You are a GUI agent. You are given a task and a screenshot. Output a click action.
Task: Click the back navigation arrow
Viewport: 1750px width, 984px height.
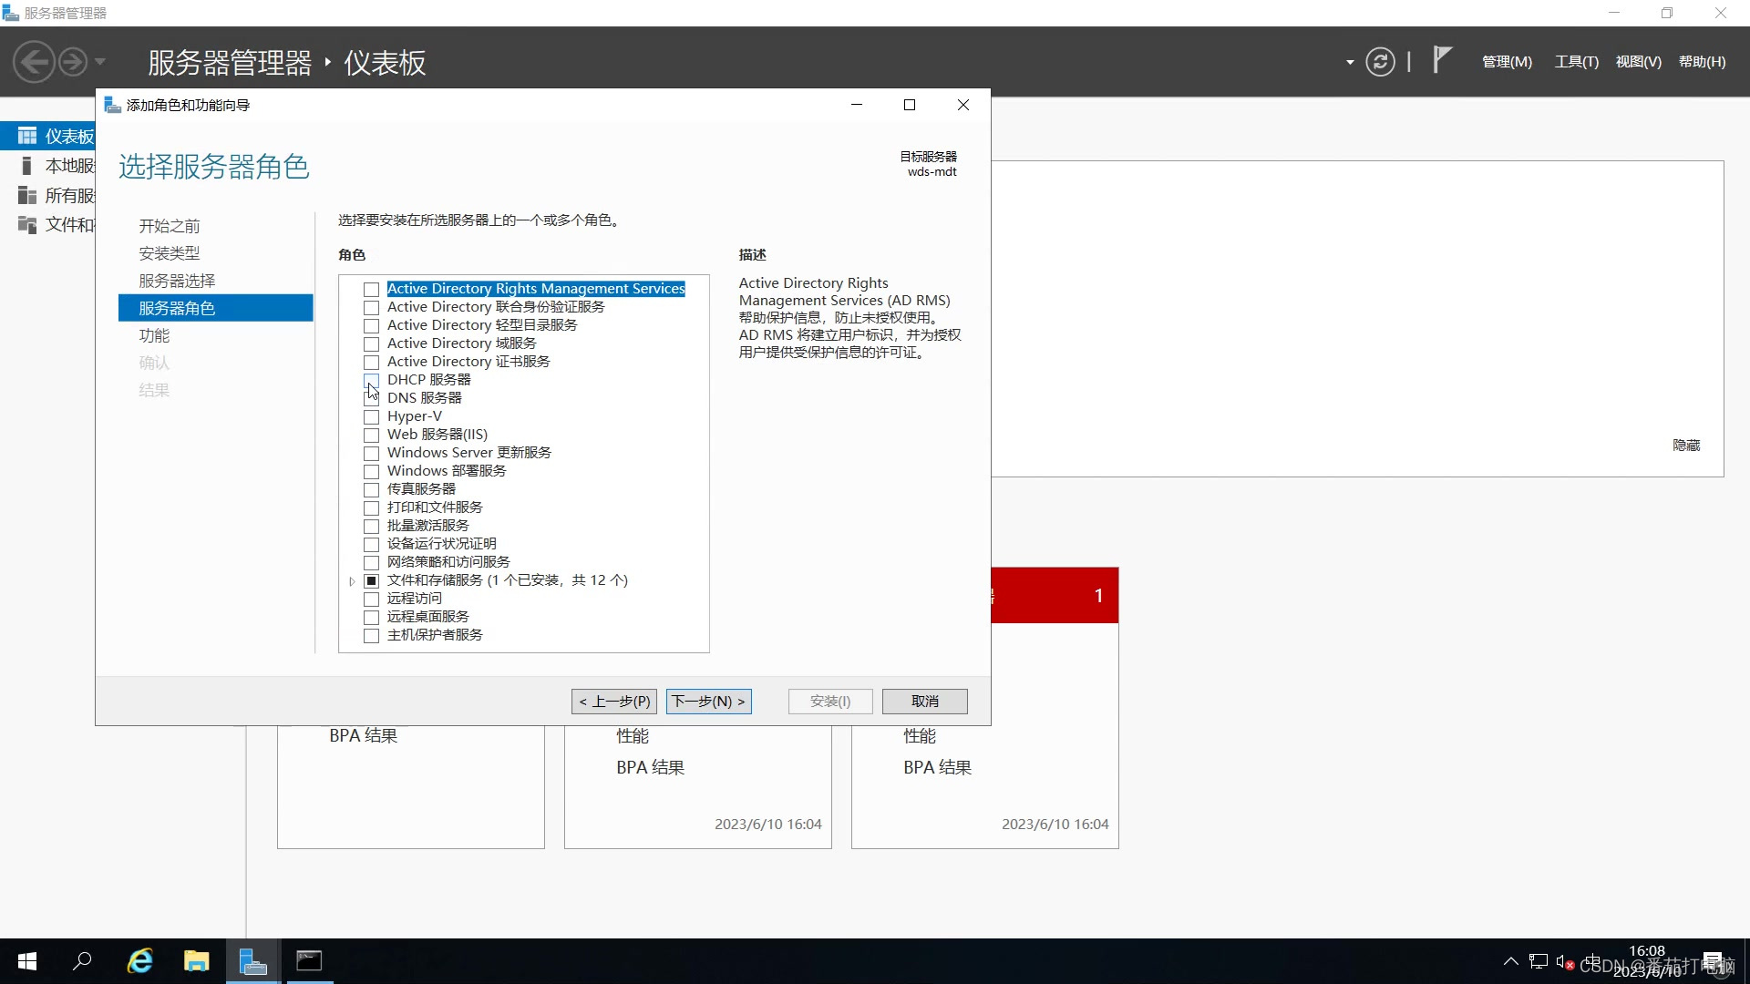click(x=34, y=62)
